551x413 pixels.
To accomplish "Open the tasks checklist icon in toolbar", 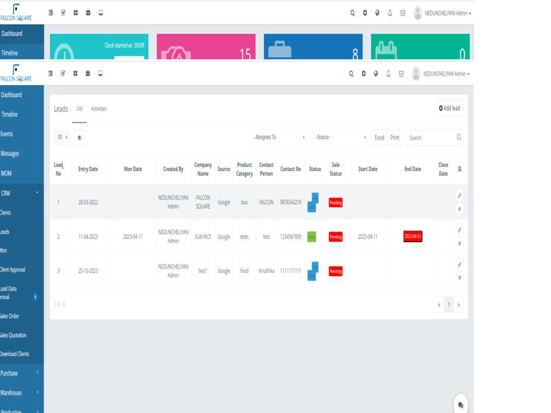I will (62, 73).
